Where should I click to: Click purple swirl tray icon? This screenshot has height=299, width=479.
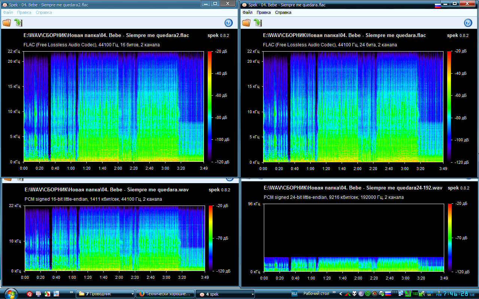point(361,294)
